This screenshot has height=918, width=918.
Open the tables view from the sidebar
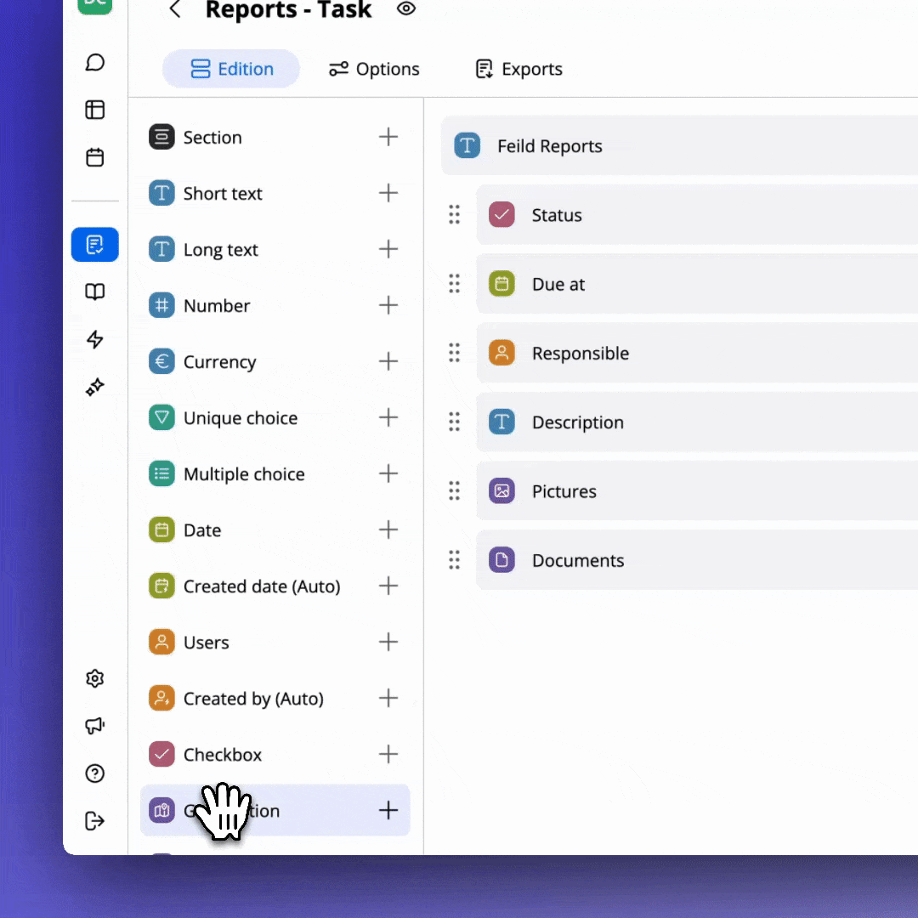click(x=94, y=110)
